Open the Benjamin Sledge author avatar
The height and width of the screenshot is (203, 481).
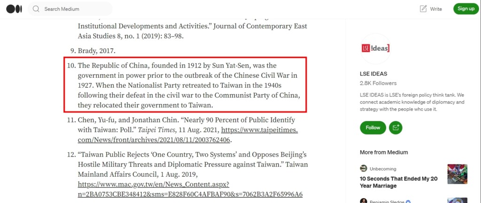pos(364,201)
